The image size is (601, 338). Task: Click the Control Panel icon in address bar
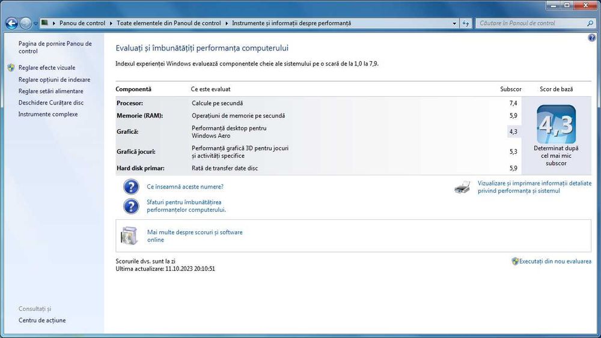point(44,23)
